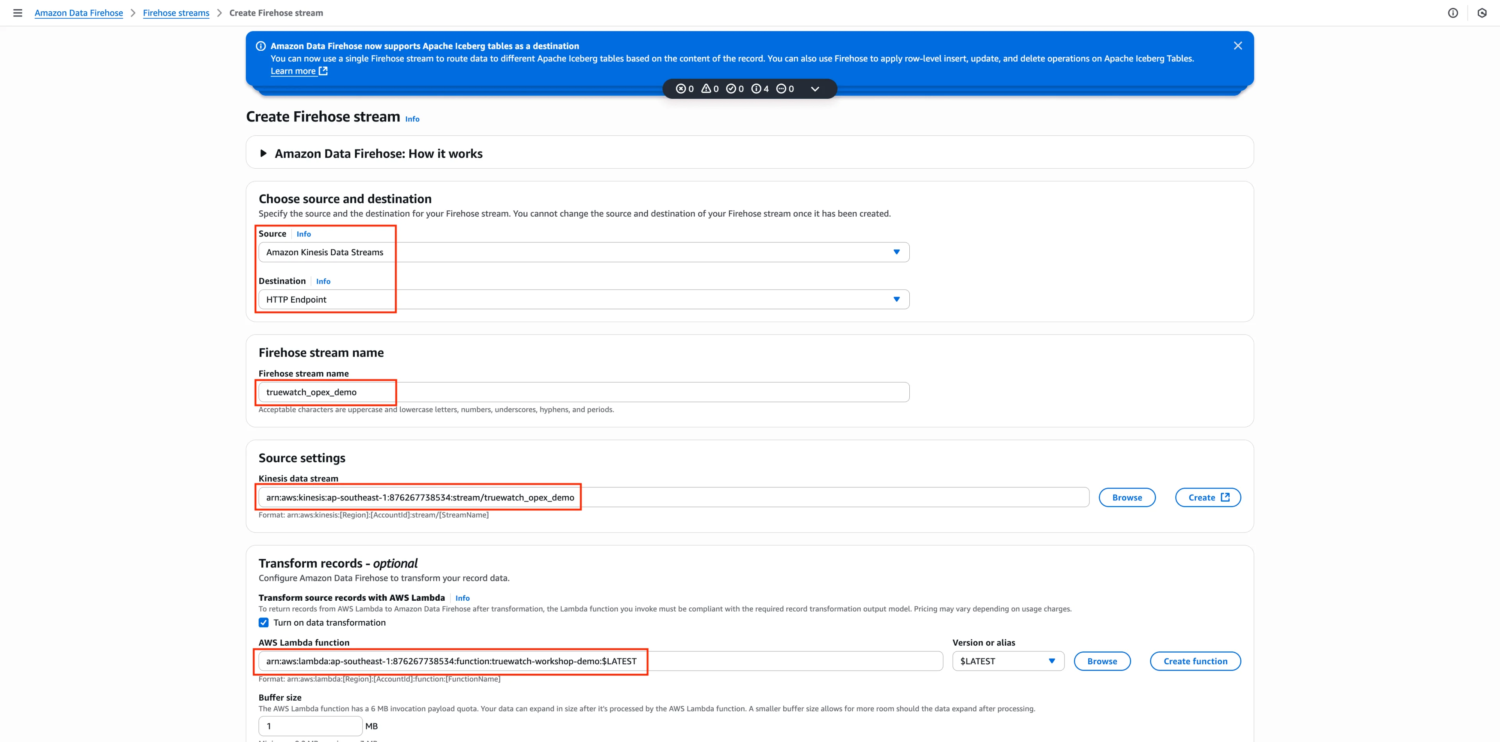Open the hamburger navigation menu
The width and height of the screenshot is (1500, 742).
[x=18, y=13]
